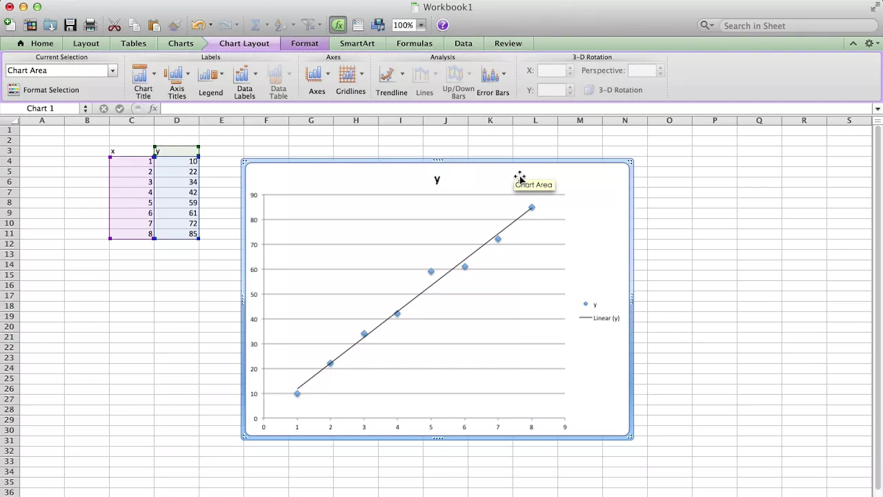Click row header 20
This screenshot has height=497, width=883.
(10, 327)
